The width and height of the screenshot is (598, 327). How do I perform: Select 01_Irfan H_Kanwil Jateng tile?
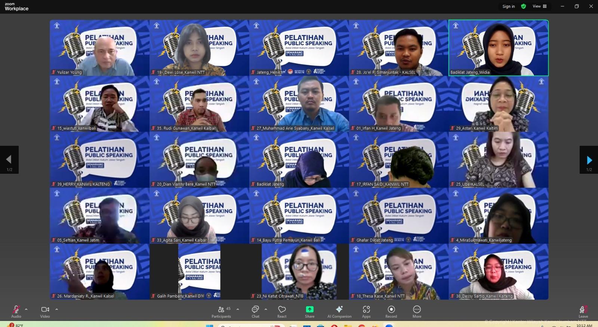399,104
